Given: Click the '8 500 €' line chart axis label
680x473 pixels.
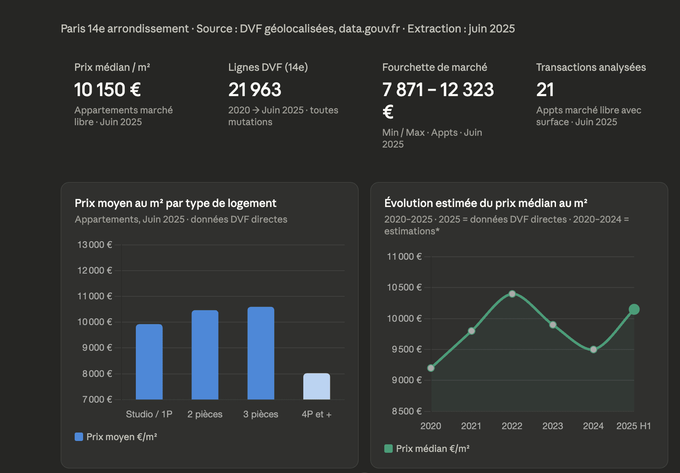Looking at the screenshot, I should [407, 411].
